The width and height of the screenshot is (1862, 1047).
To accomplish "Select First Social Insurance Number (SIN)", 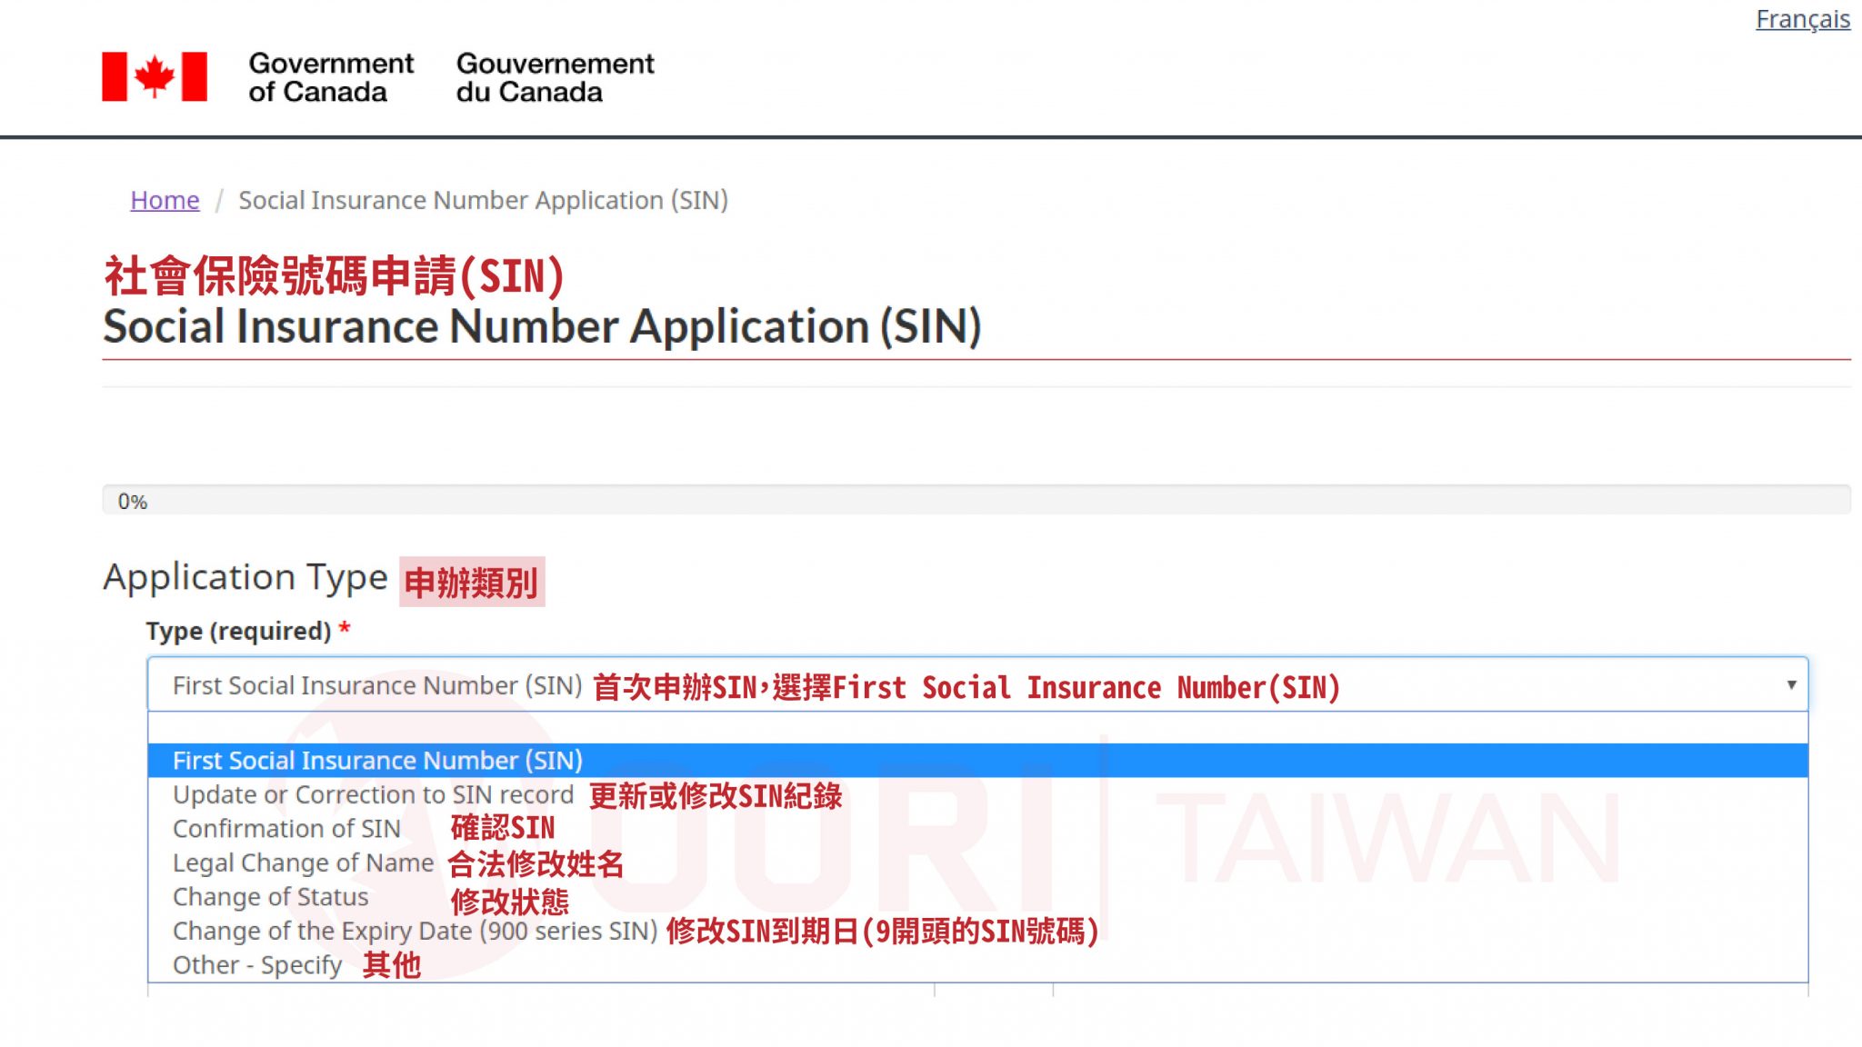I will 377,760.
